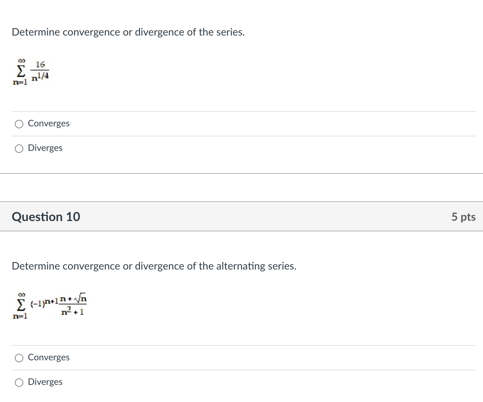Click the Converges answer label in Question 10
Image resolution: width=483 pixels, height=402 pixels.
pos(49,357)
